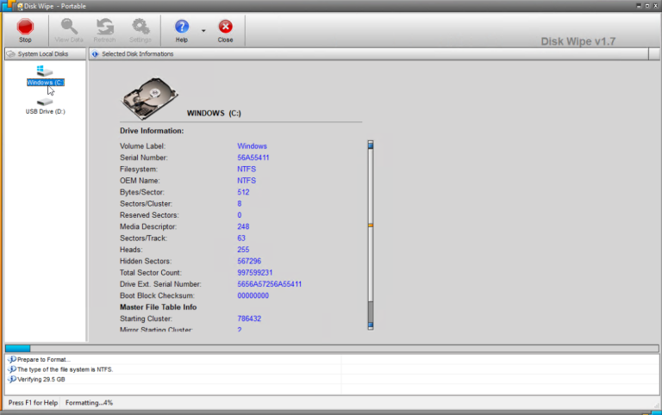662x415 pixels.
Task: Click the OEM Name label
Action: tap(140, 181)
